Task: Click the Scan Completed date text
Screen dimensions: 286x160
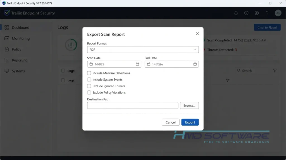Action: click(x=237, y=40)
